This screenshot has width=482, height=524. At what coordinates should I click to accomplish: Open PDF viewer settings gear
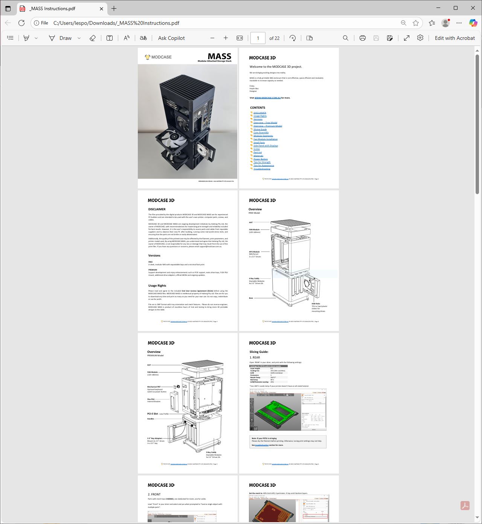(x=420, y=38)
